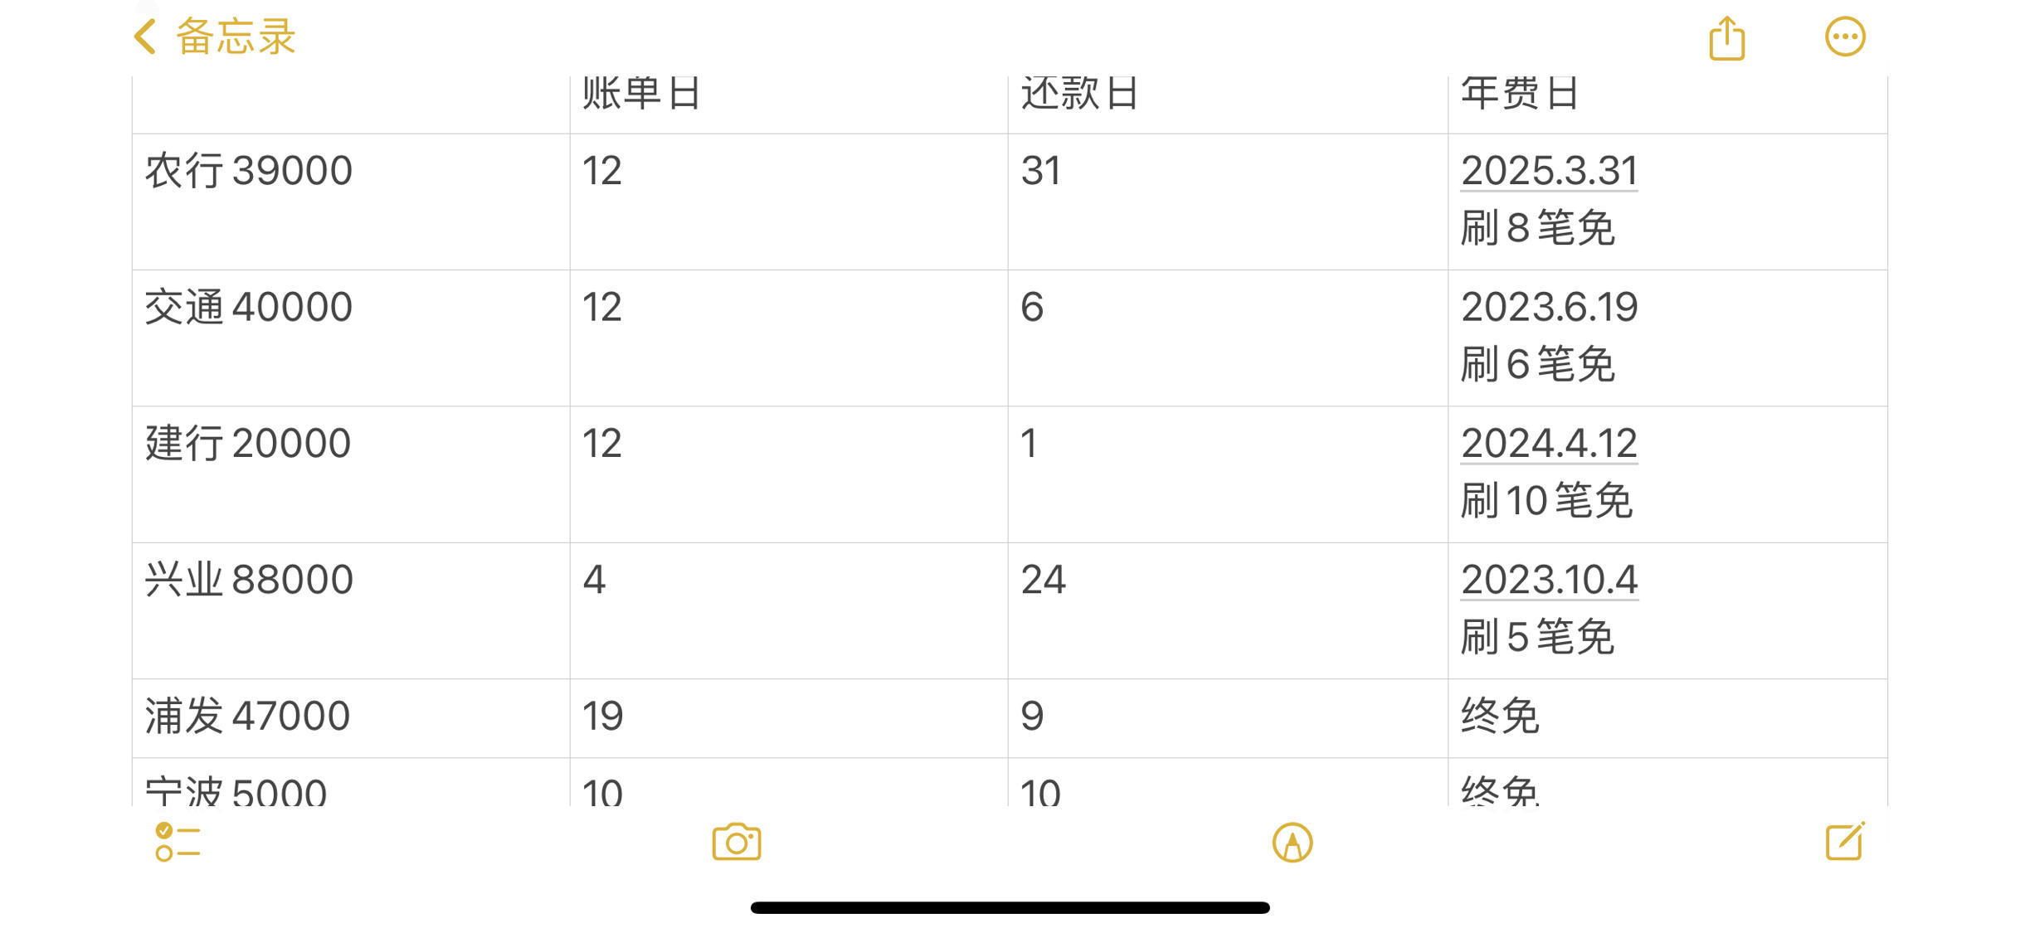Click the 终免 cell in 浦发 row
The width and height of the screenshot is (2020, 933).
pyautogui.click(x=1667, y=718)
